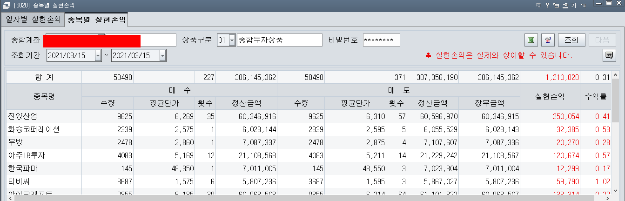The height and width of the screenshot is (201, 625).
Task: Click 티비씨 return rate 1.02
Action: coord(604,181)
